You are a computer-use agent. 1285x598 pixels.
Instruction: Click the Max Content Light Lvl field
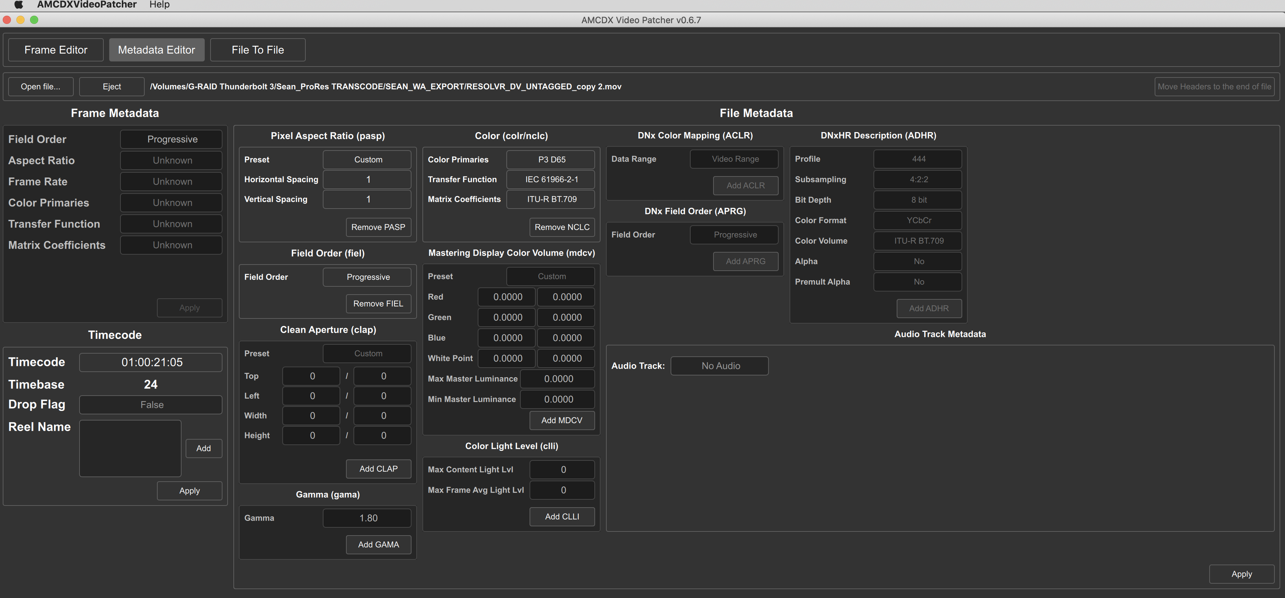coord(562,470)
